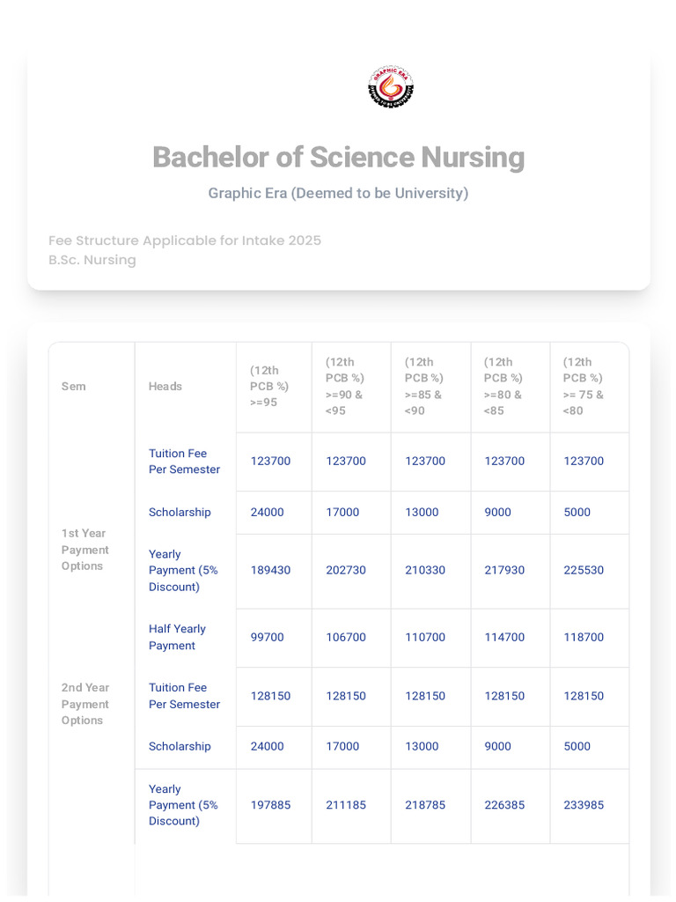676x902 pixels.
Task: Click the PCB >=75 & <80 column header
Action: 584,387
